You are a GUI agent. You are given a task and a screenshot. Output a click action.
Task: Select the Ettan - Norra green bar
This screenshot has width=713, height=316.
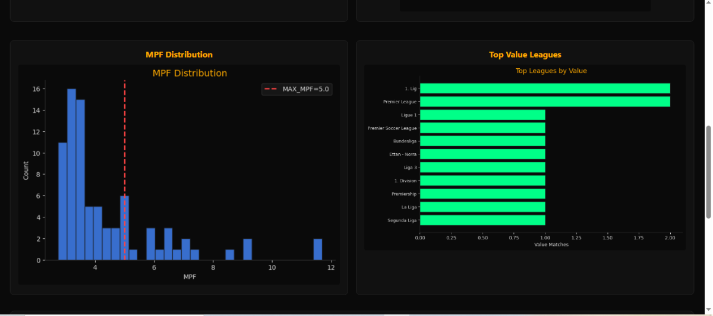click(x=482, y=154)
